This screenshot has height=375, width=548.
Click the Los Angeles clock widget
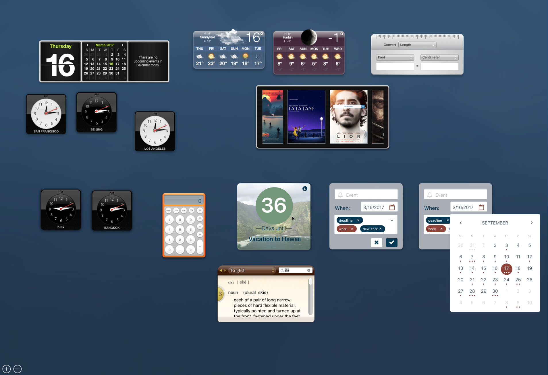click(x=155, y=132)
